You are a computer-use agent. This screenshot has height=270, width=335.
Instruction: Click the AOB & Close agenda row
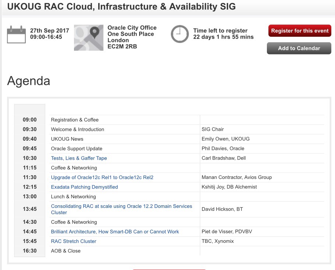click(x=66, y=251)
